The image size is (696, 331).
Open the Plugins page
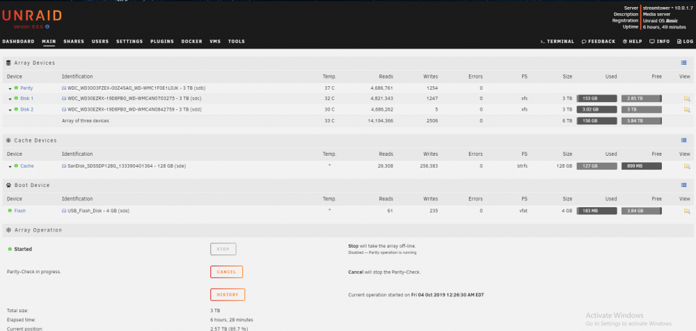click(x=162, y=41)
